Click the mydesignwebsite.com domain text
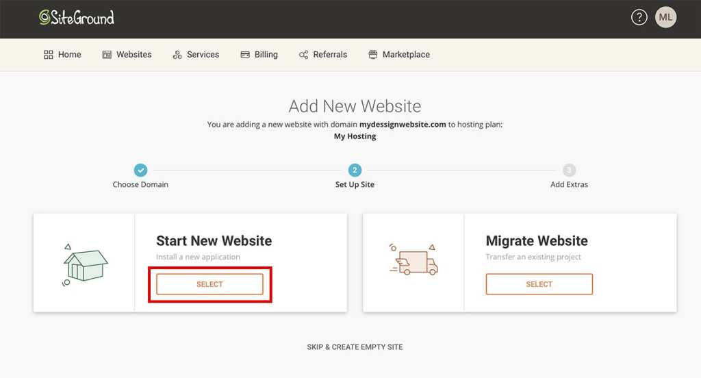The height and width of the screenshot is (378, 701). click(x=403, y=125)
